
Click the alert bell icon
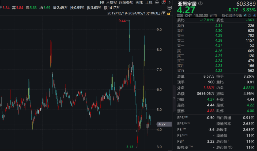250,15
